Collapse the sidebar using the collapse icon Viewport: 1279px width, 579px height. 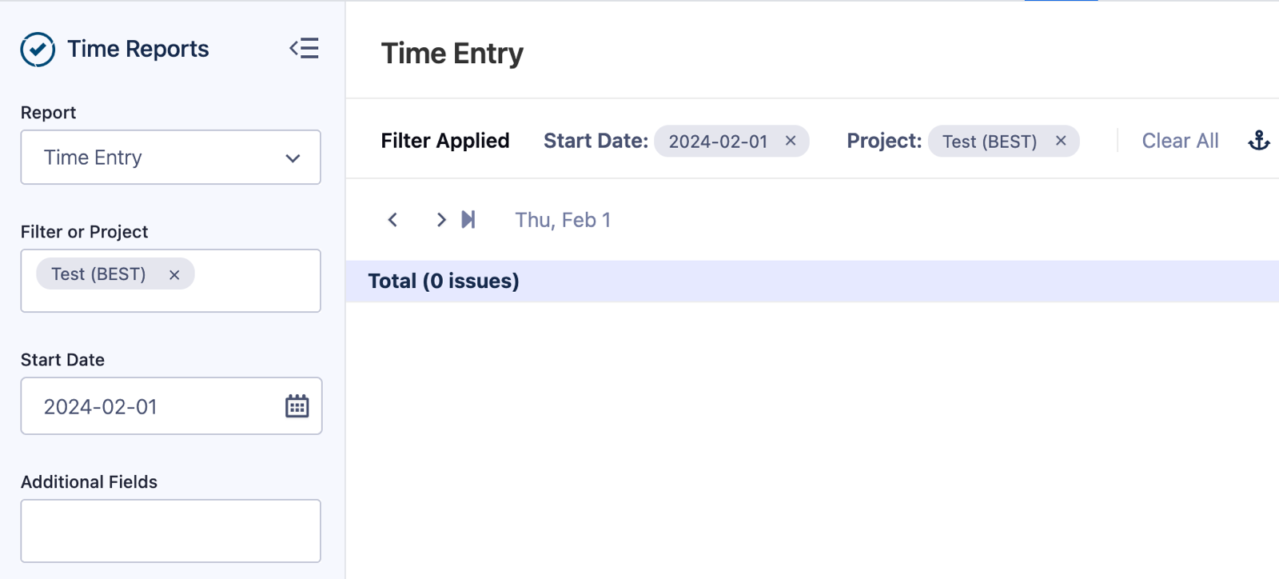pos(304,49)
